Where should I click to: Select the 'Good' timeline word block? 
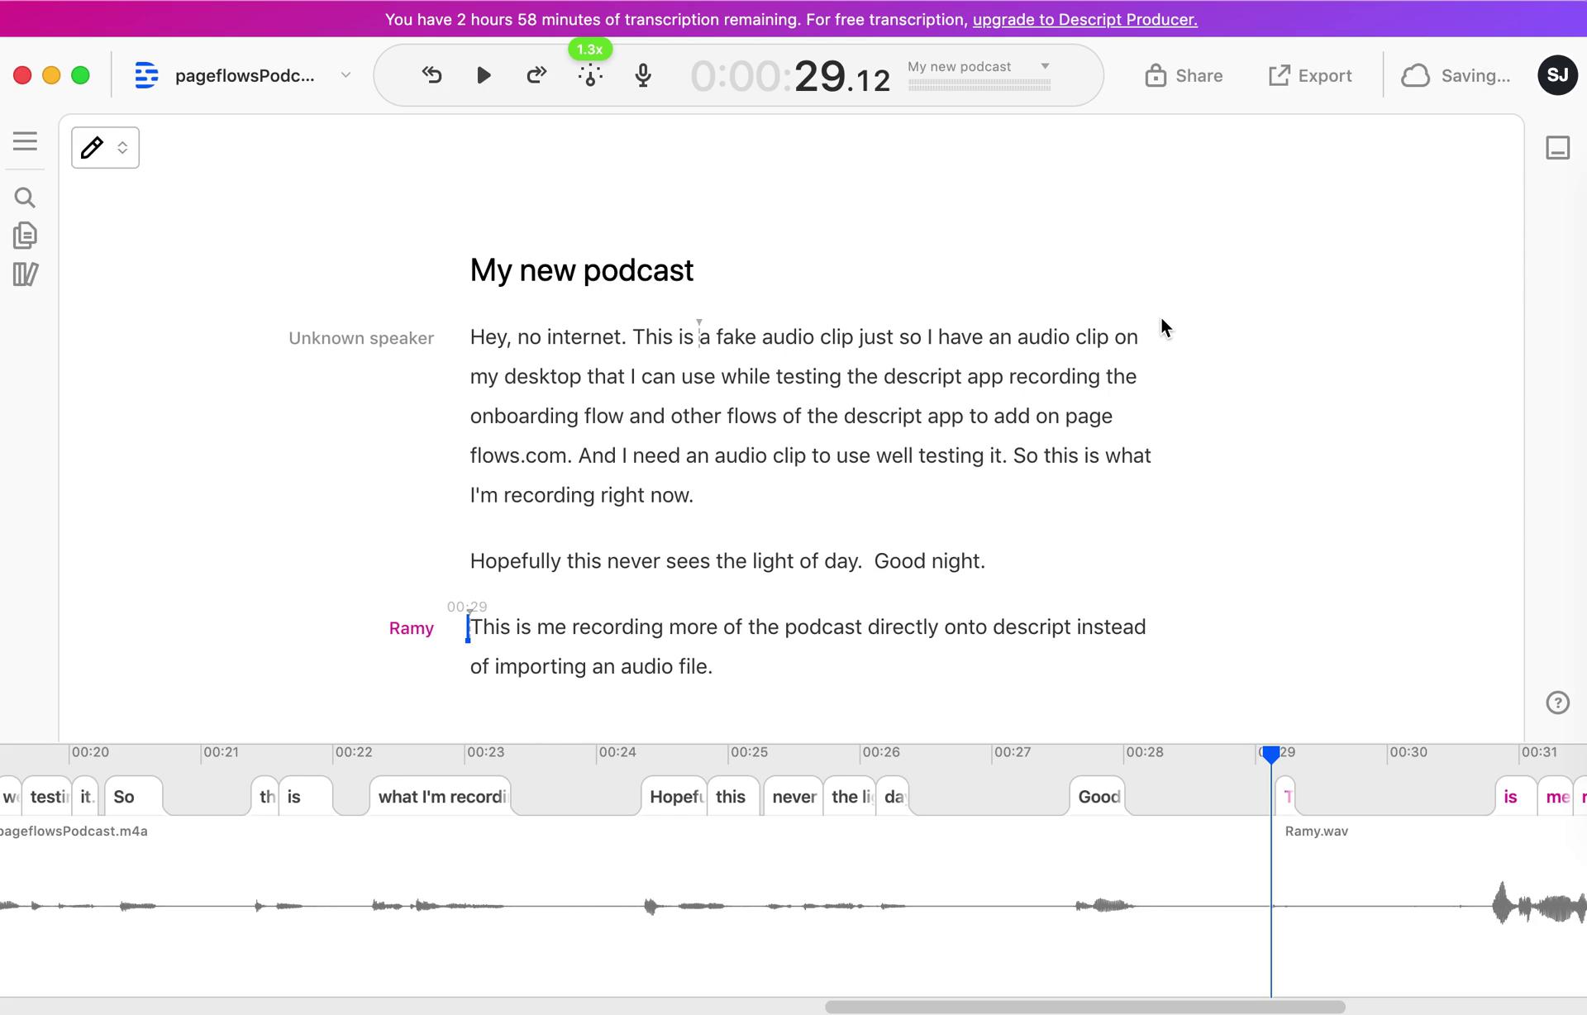1098,797
